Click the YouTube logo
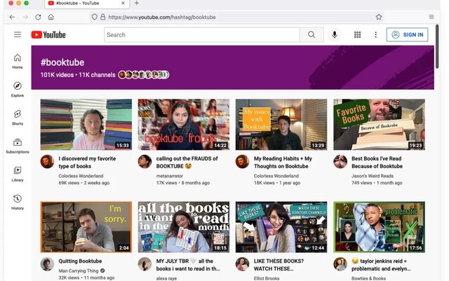This screenshot has height=281, width=449. tap(48, 34)
